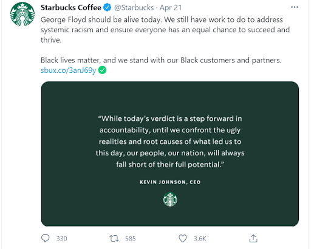This screenshot has width=311, height=249.
Task: Click the blue verified badge
Action: [107, 7]
